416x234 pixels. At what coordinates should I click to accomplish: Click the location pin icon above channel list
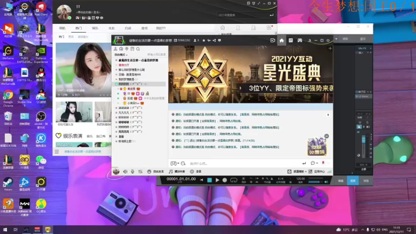(127, 49)
